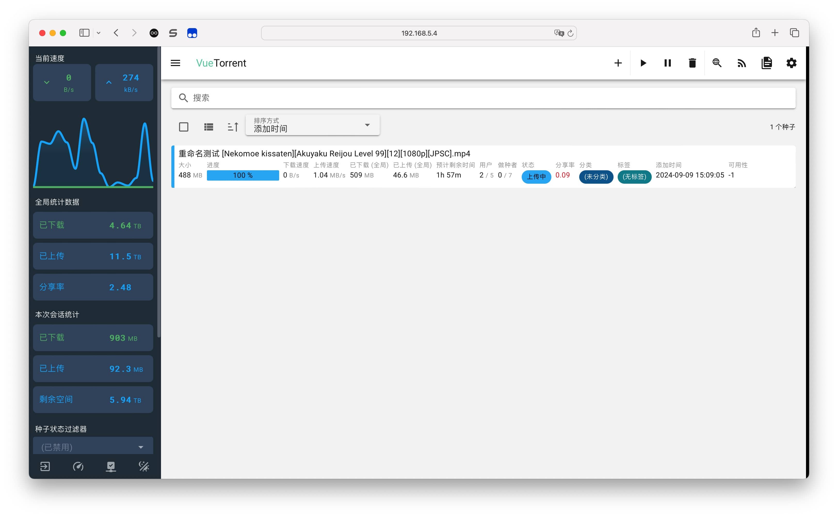Click the 搜索 search field

pos(483,98)
